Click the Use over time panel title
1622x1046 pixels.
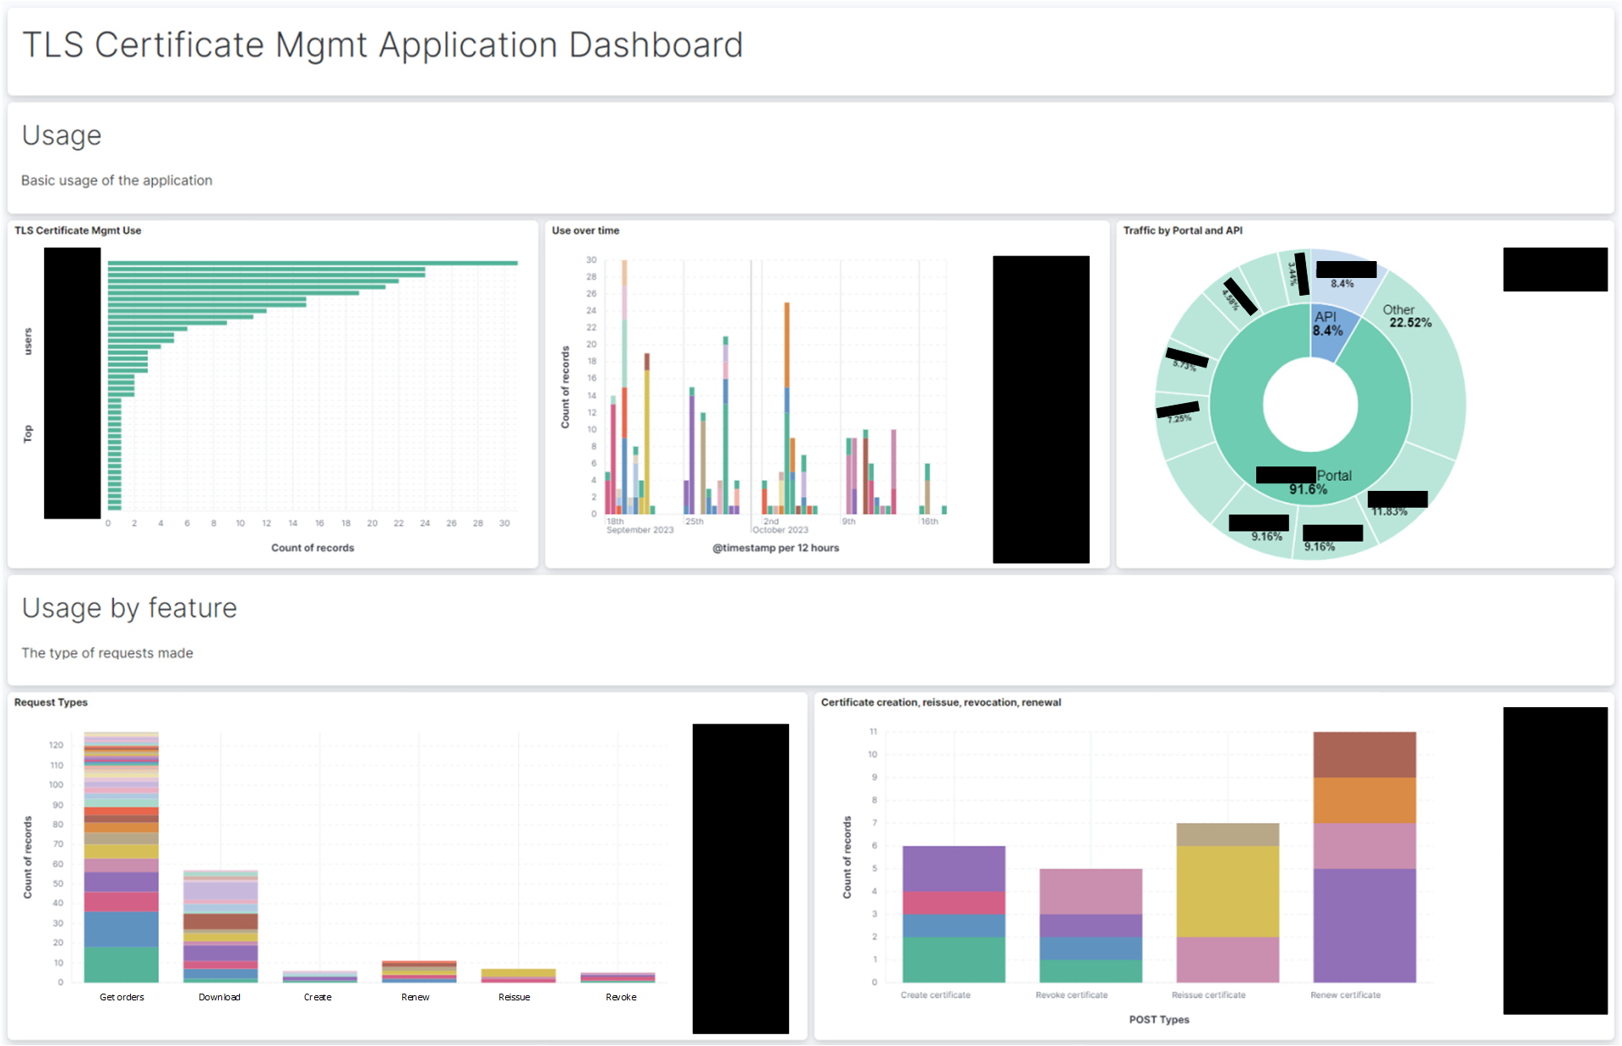point(585,230)
